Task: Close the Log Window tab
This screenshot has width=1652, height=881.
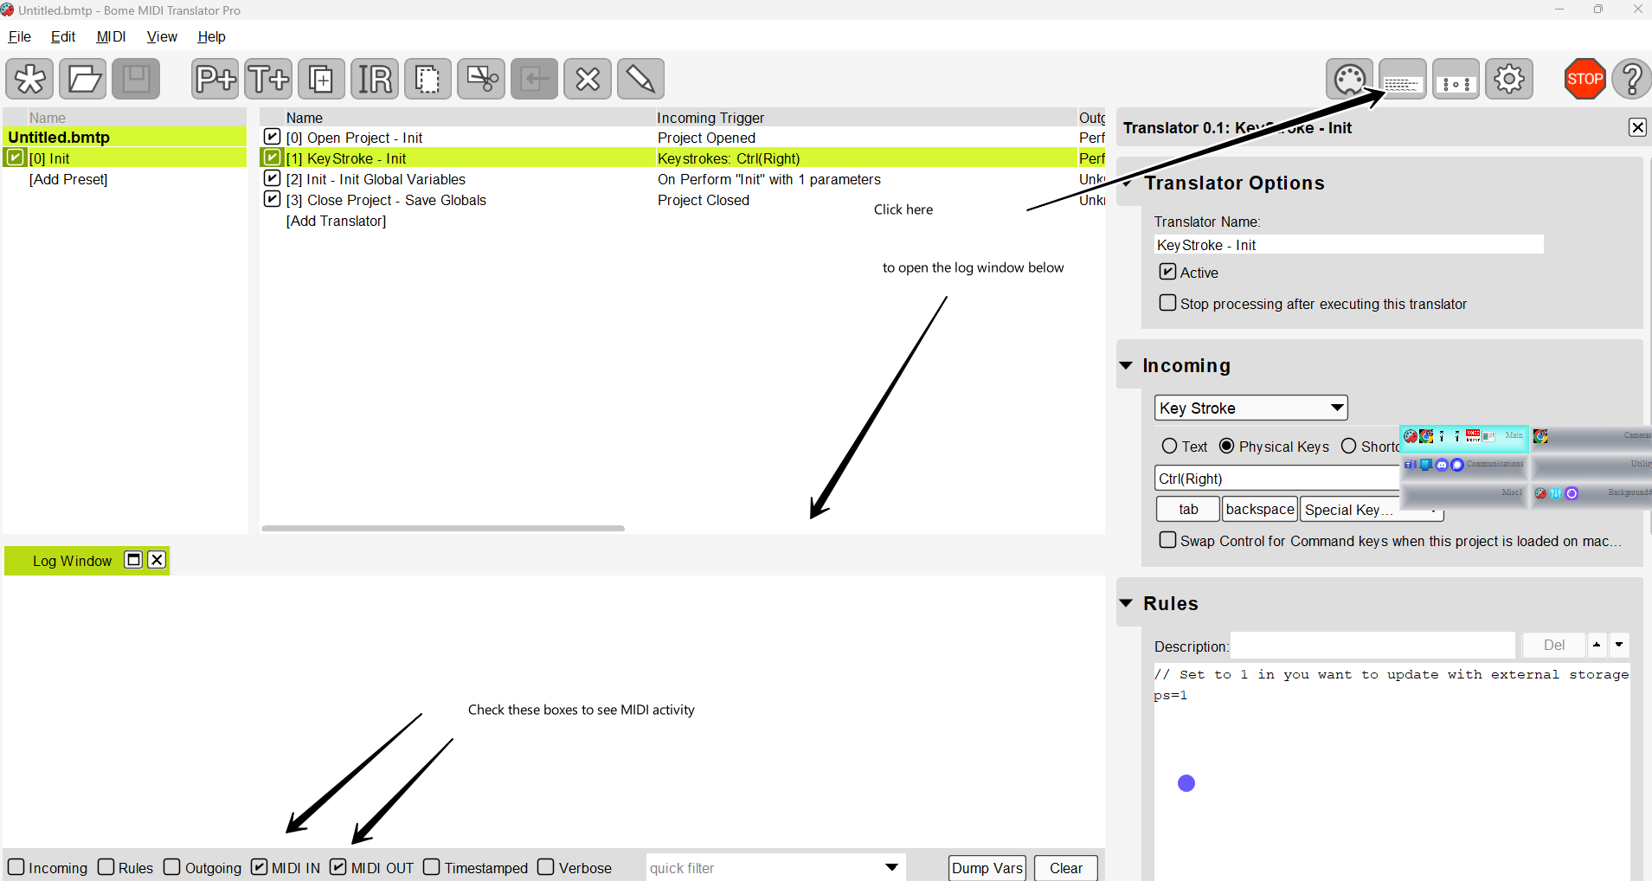Action: (157, 560)
